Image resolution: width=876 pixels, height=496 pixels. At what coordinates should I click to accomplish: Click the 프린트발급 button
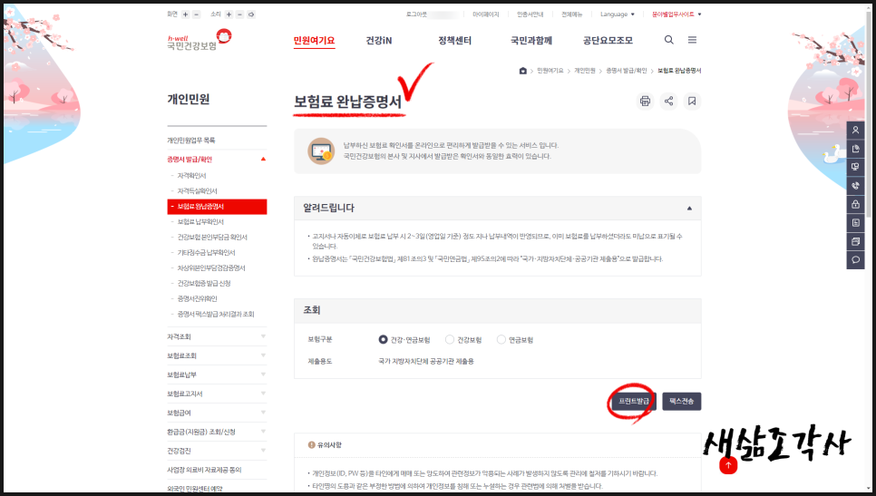pyautogui.click(x=634, y=401)
